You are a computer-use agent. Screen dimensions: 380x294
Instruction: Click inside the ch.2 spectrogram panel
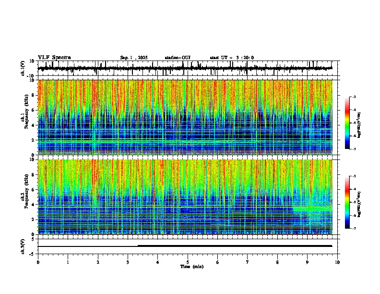[x=185, y=197]
